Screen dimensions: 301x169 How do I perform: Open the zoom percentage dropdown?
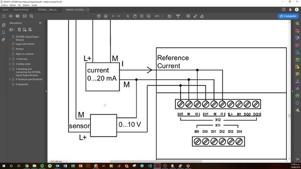click(162, 16)
